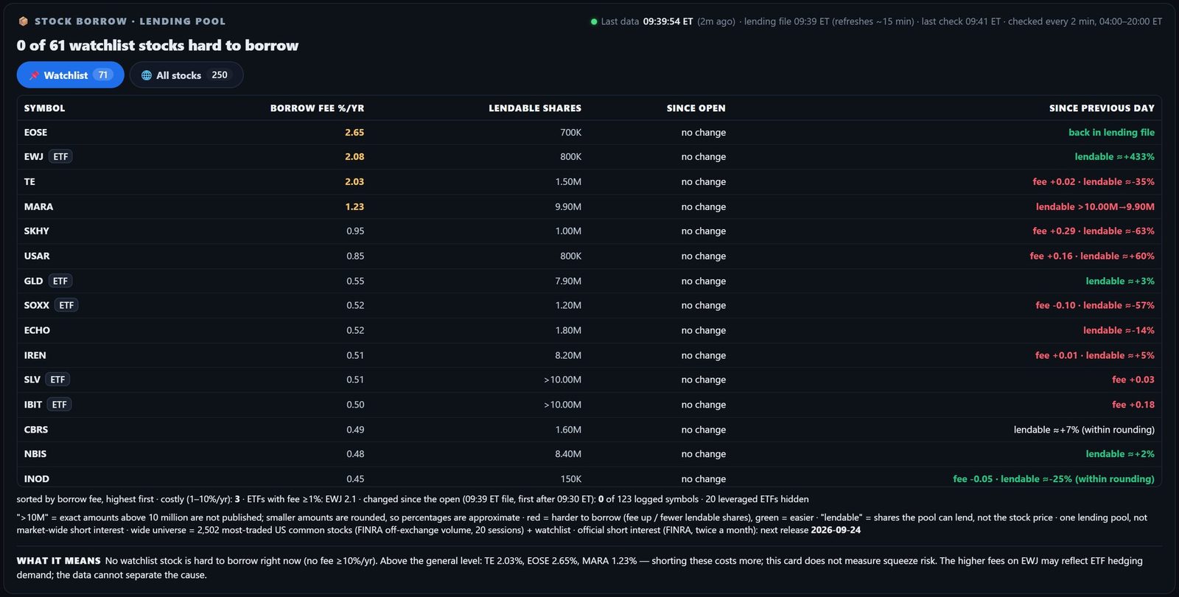Screen dimensions: 1179x597
Task: Select the EOSE symbol
Action: (35, 133)
